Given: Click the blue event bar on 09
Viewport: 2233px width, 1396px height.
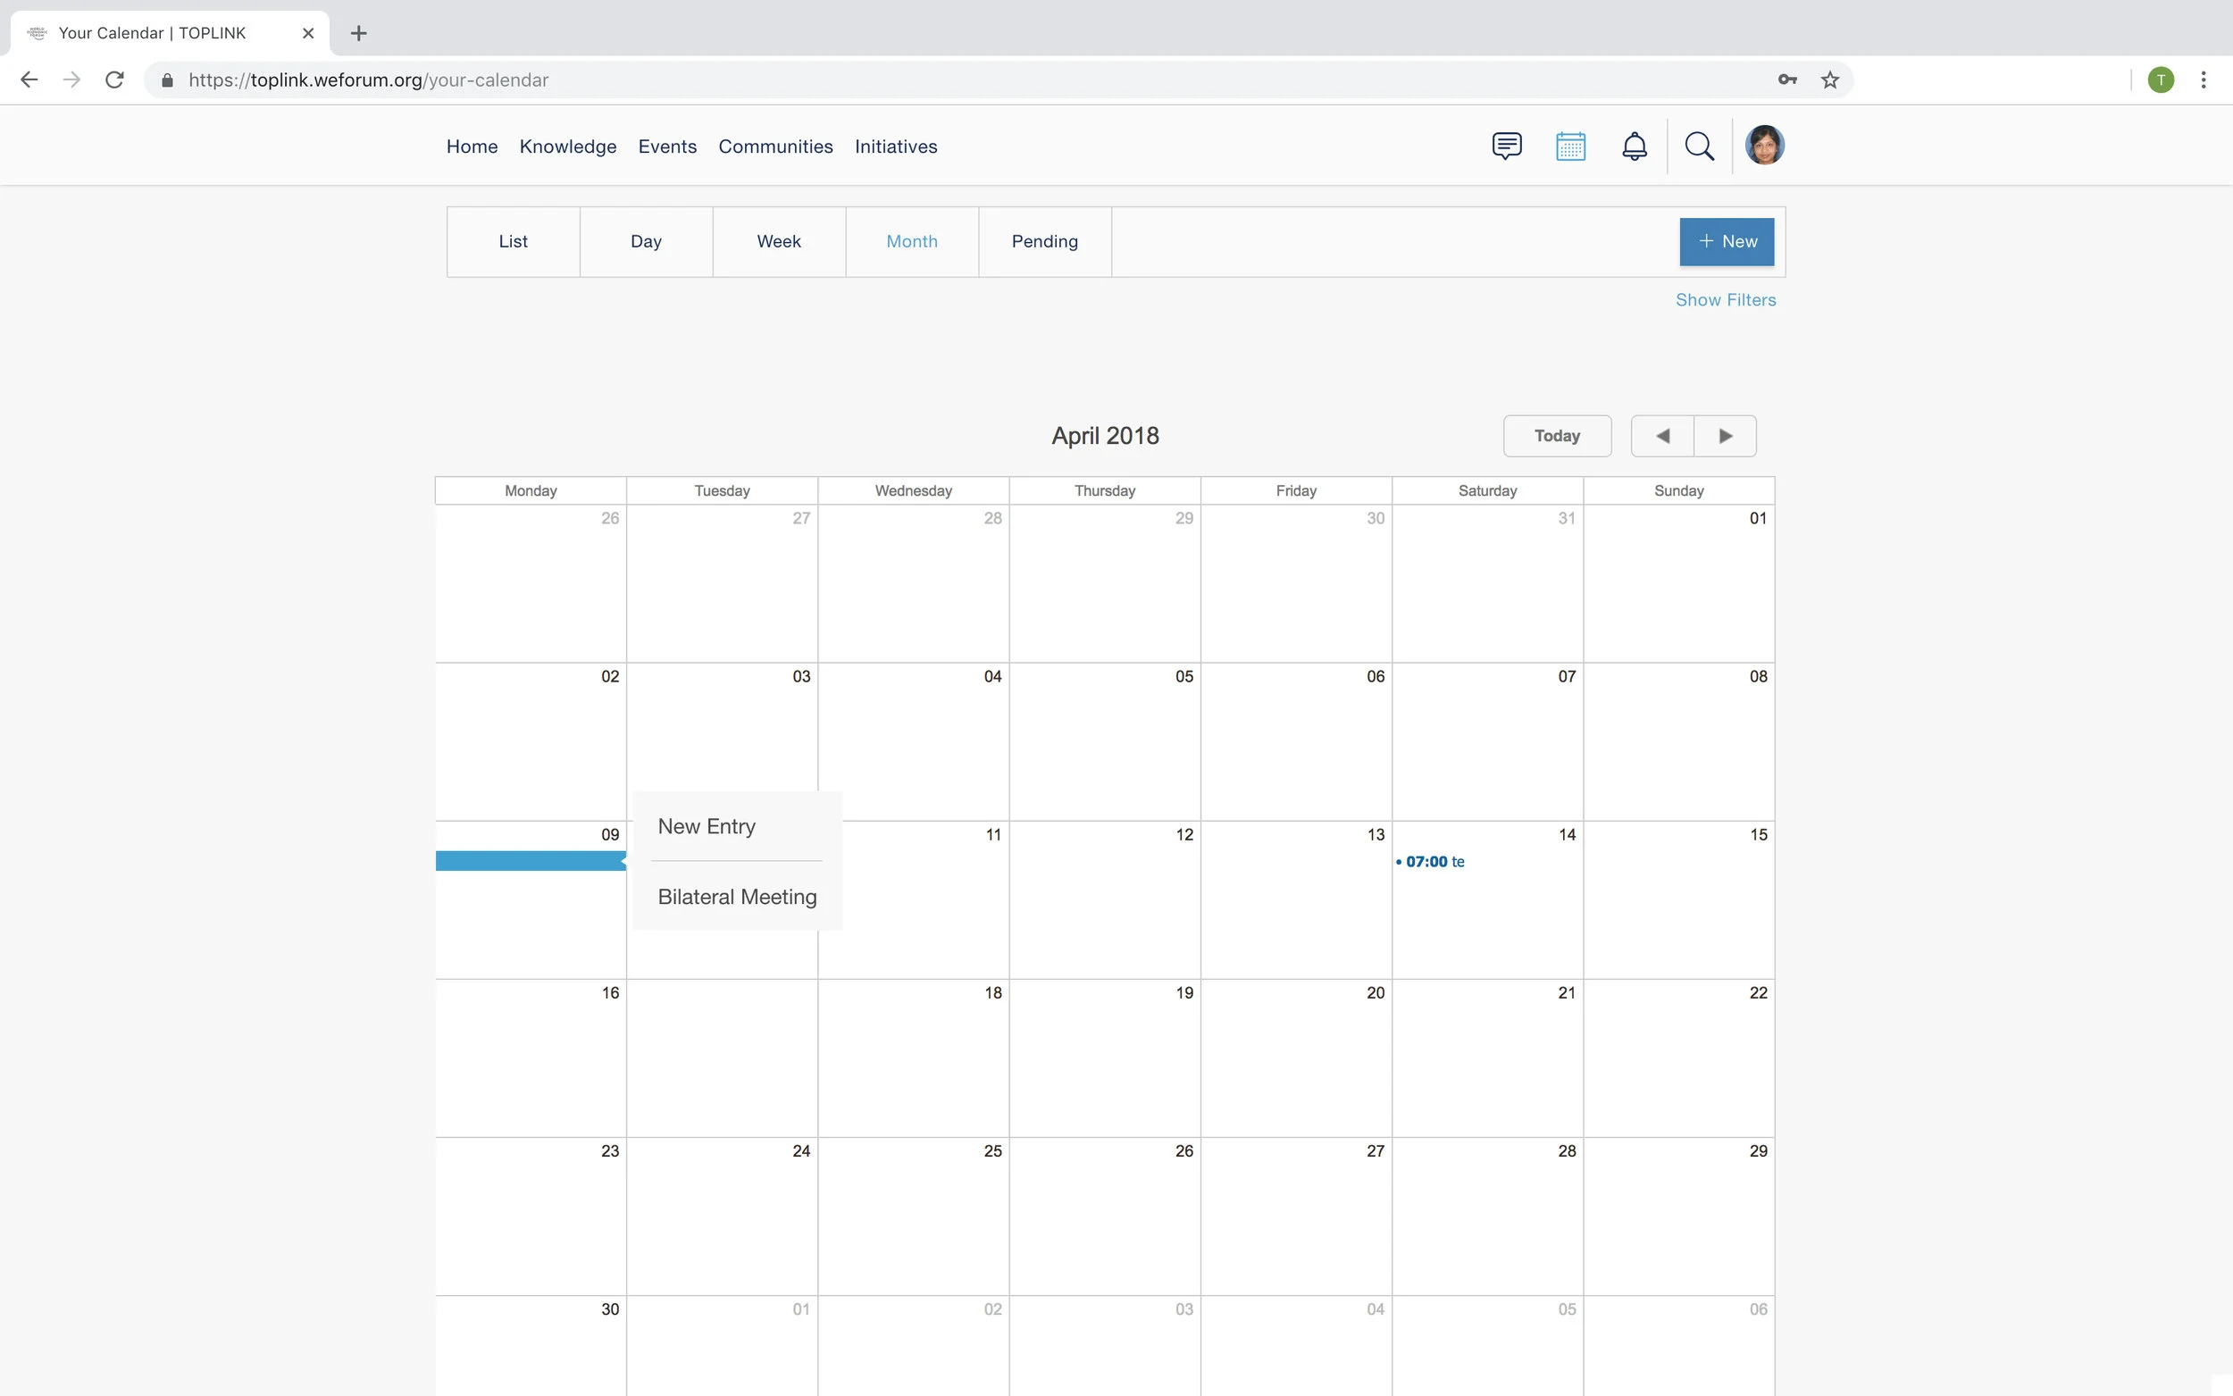Looking at the screenshot, I should coord(530,861).
